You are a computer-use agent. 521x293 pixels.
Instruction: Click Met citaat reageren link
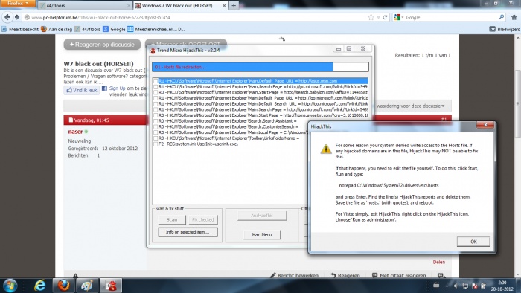pos(399,275)
